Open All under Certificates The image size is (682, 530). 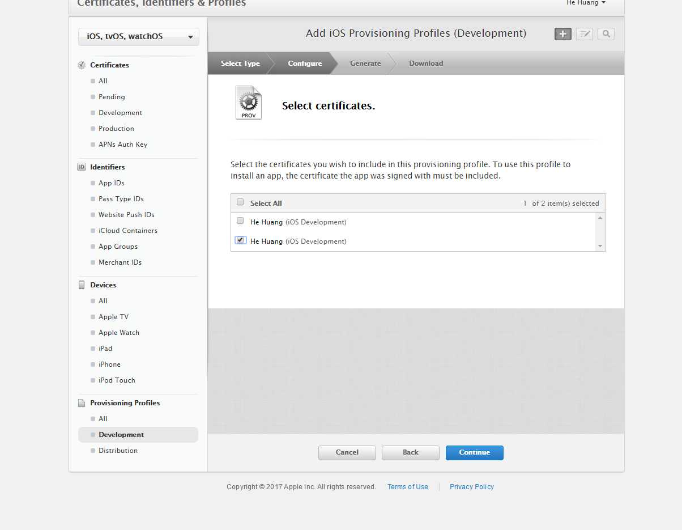103,81
